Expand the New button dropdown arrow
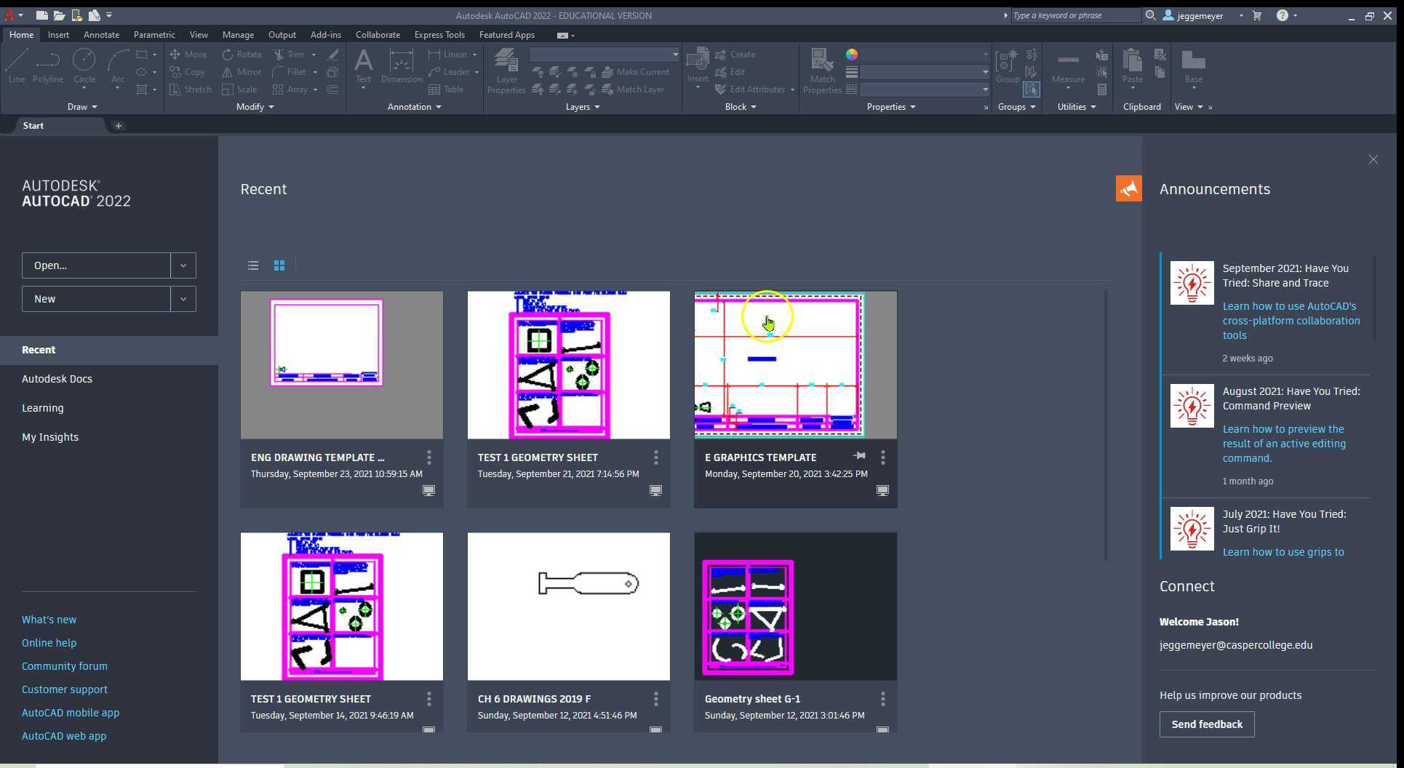Viewport: 1404px width, 768px height. coord(183,299)
